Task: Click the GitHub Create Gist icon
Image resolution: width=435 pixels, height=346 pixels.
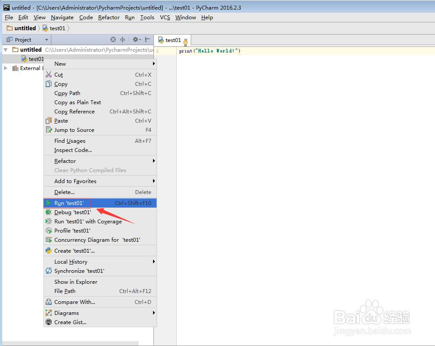Action: (49, 322)
